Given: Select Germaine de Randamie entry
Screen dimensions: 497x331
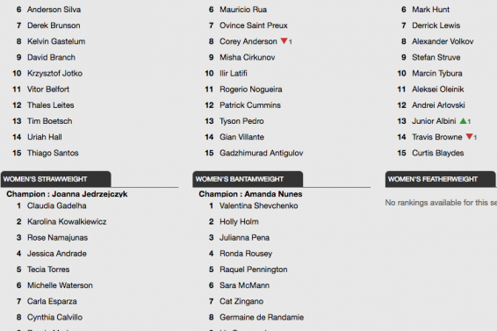Looking at the screenshot, I should [x=262, y=317].
